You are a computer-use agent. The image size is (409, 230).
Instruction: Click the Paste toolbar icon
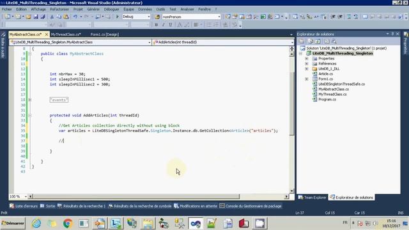click(x=66, y=17)
